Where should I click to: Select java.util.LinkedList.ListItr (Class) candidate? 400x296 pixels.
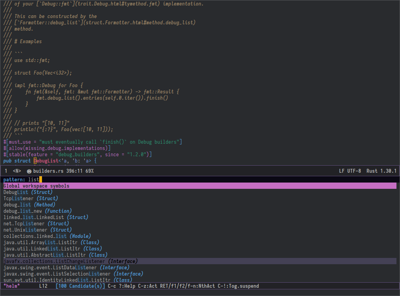point(53,248)
